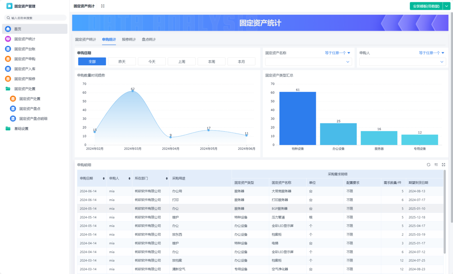
Task: Refresh the 申购明细 table
Action: 428,165
